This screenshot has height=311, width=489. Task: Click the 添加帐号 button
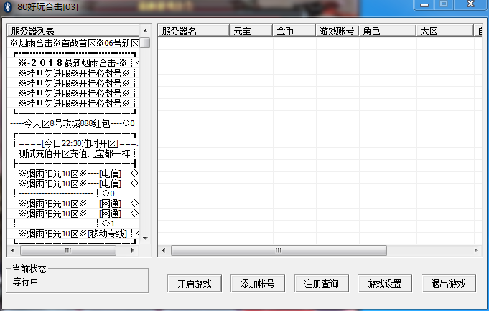pos(258,283)
